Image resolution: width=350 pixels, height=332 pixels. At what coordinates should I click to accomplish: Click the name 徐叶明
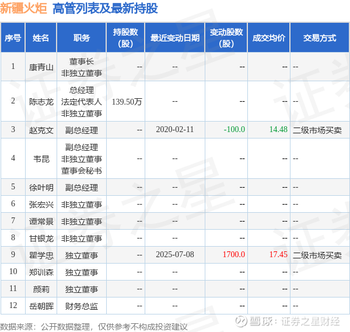click(41, 188)
